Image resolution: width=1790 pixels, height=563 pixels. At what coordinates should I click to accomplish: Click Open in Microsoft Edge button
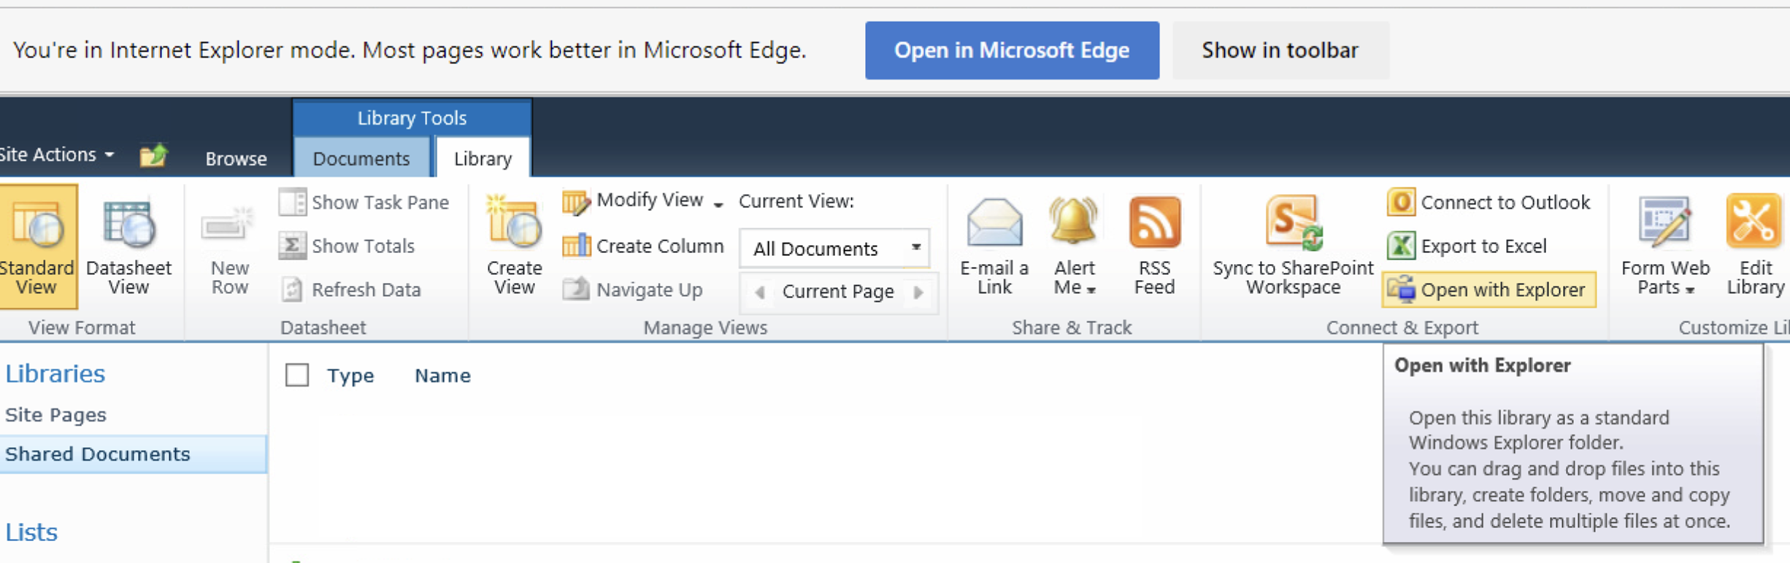click(1012, 50)
